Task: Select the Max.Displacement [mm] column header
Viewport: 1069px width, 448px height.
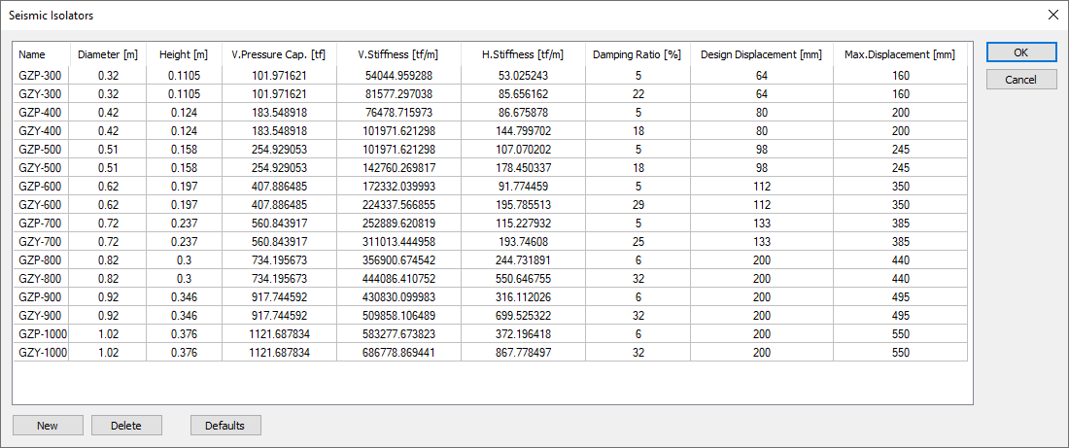Action: 900,54
